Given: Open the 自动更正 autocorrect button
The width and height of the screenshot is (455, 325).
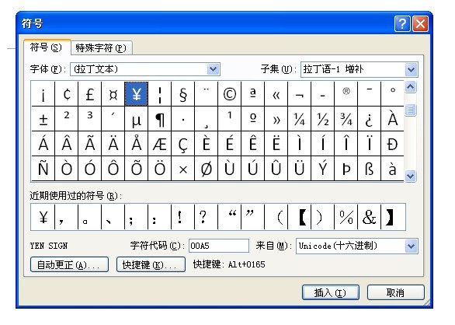Looking at the screenshot, I should 69,265.
